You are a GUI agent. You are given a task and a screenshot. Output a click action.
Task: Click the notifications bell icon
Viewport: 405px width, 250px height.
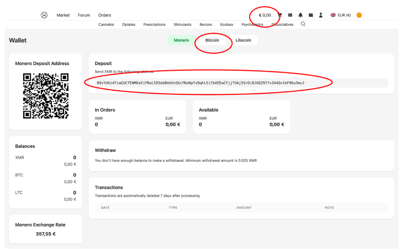301,15
